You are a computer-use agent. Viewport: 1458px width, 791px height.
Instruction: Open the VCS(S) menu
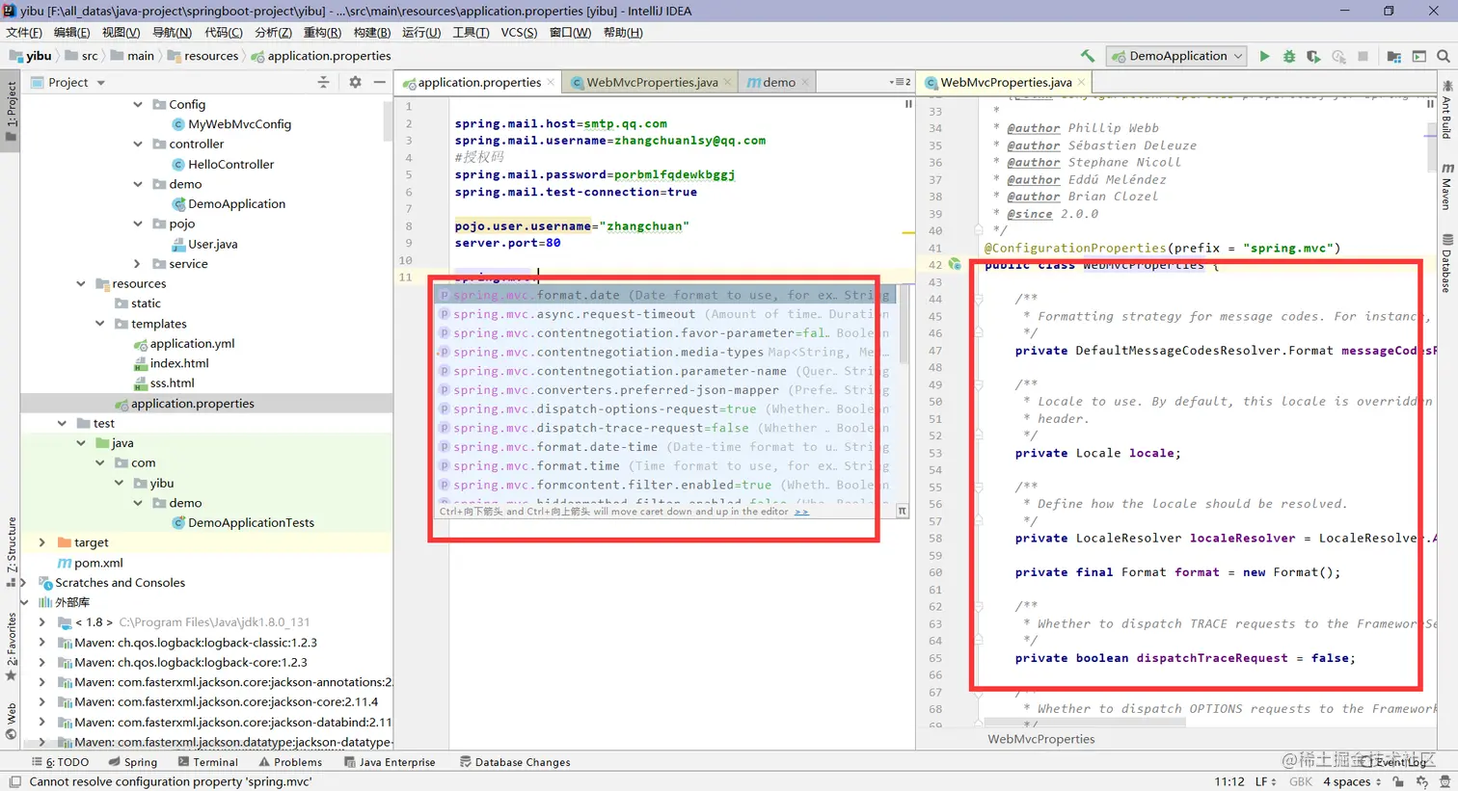519,32
